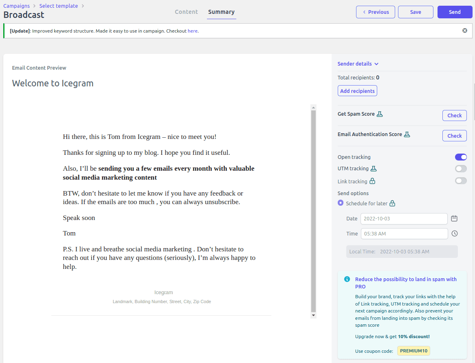Click email preview scroll down arrow
Screen dimensions: 475x363
313,315
